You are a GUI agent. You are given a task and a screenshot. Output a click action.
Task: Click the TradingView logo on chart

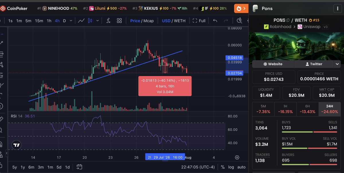pos(17,145)
